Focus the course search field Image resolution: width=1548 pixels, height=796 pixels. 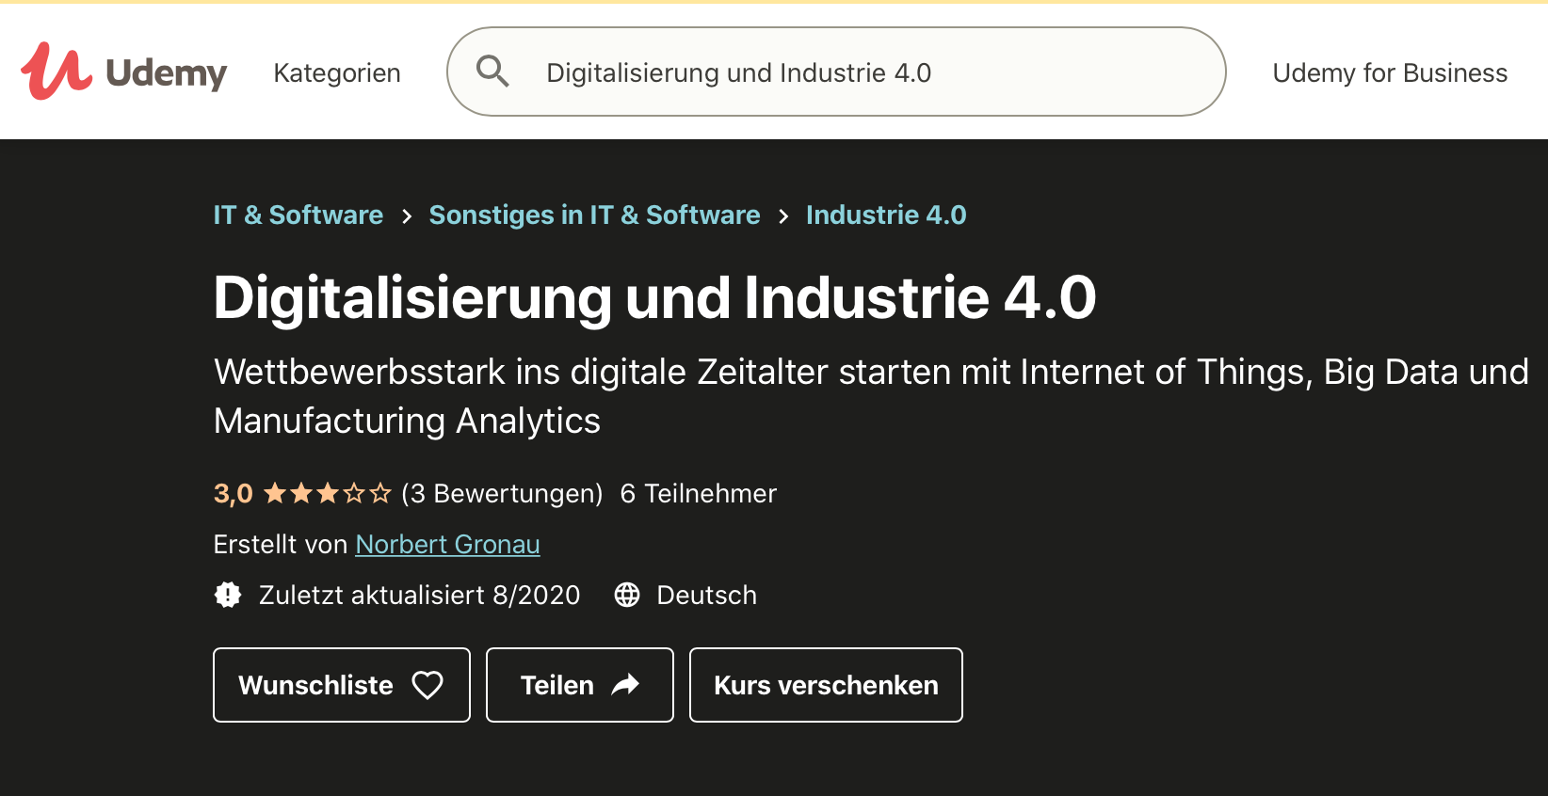[x=836, y=72]
